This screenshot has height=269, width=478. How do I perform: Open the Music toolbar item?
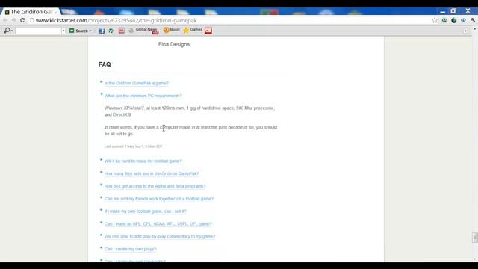tap(172, 30)
